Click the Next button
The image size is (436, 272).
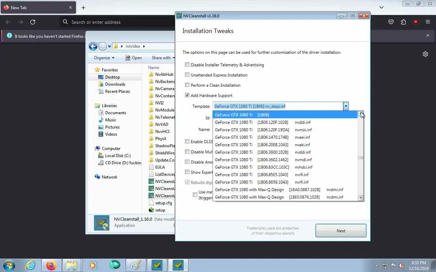pos(341,231)
